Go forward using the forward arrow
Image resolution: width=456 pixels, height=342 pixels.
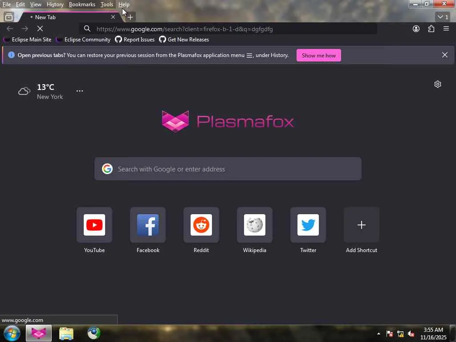(25, 28)
